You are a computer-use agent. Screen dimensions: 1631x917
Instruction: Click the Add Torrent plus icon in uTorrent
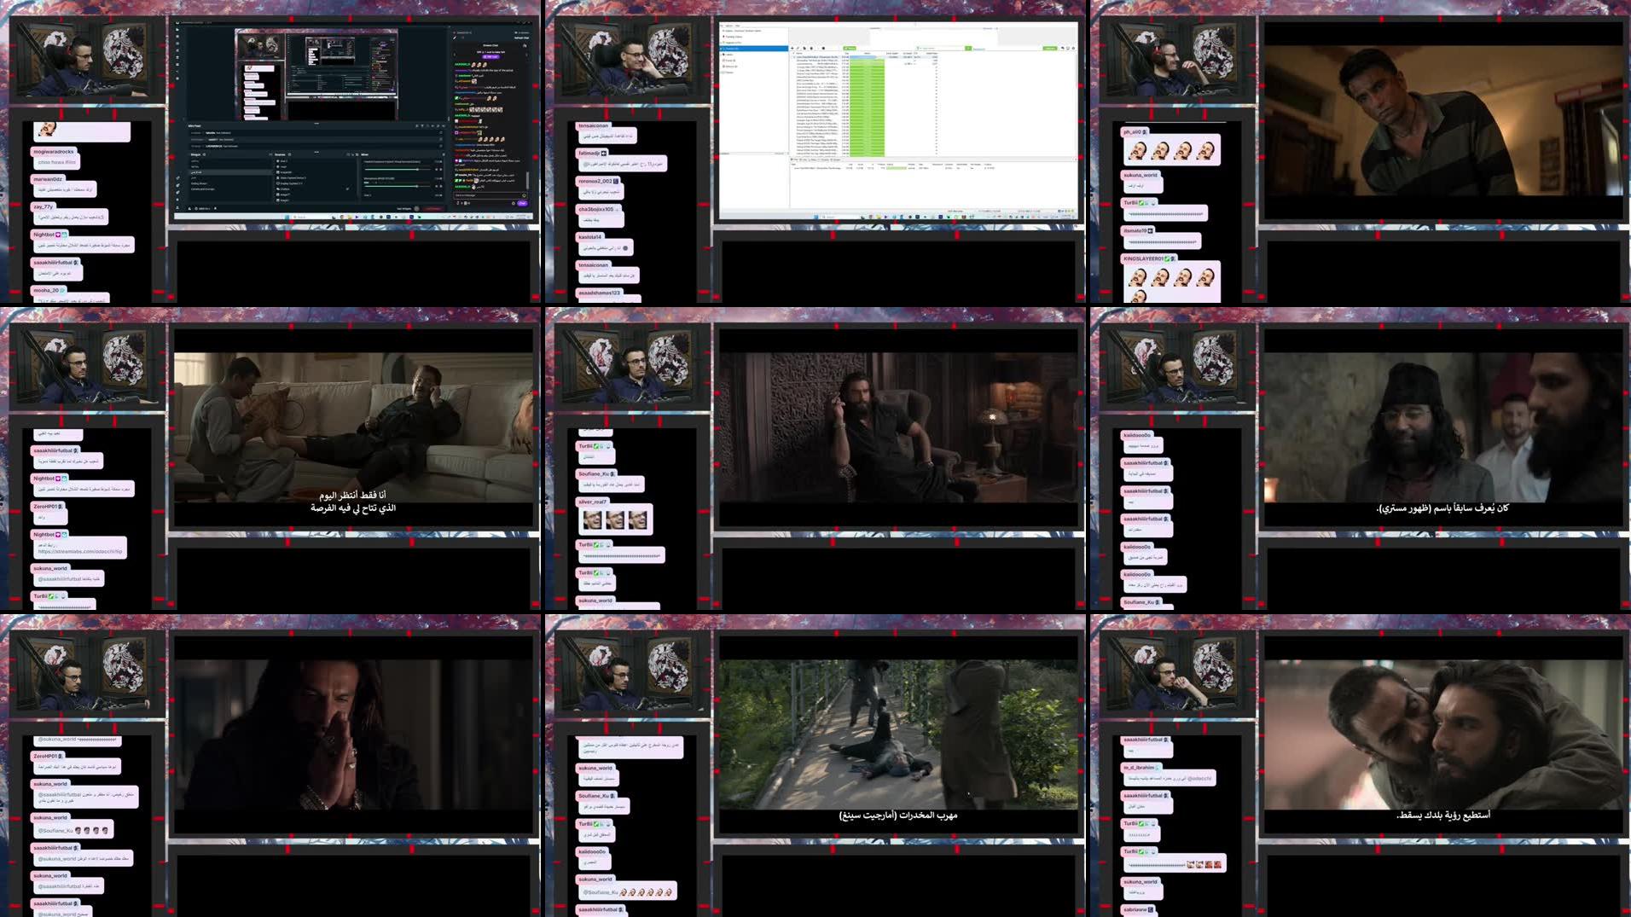(792, 48)
